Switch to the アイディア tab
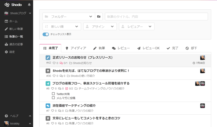The image size is (217, 127). coord(76,48)
